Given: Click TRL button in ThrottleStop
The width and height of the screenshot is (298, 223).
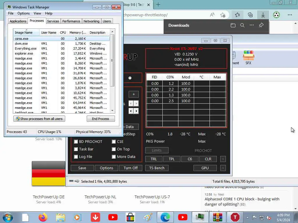Looking at the screenshot, I should 154,159.
